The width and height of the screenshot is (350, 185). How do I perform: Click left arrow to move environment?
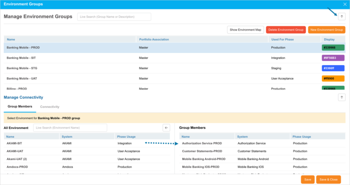166,128
